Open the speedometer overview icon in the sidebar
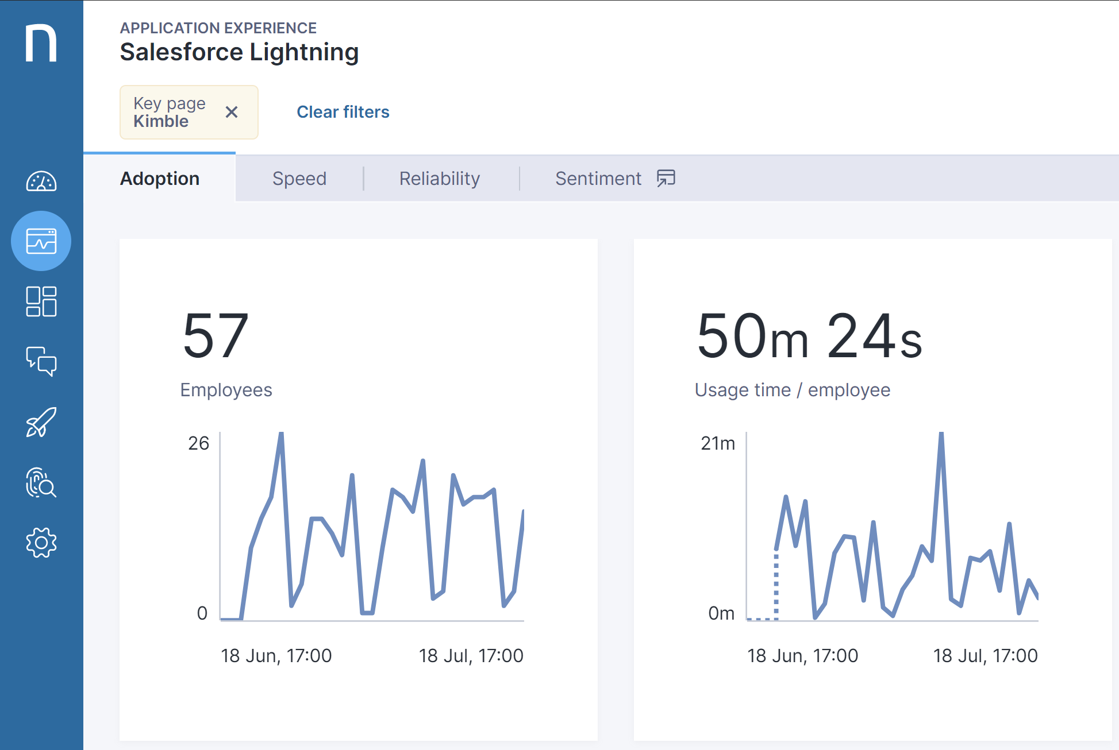Screen dimensions: 1119x750 click(41, 181)
